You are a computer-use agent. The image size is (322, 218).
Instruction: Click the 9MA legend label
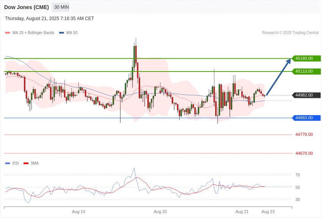coord(35,163)
